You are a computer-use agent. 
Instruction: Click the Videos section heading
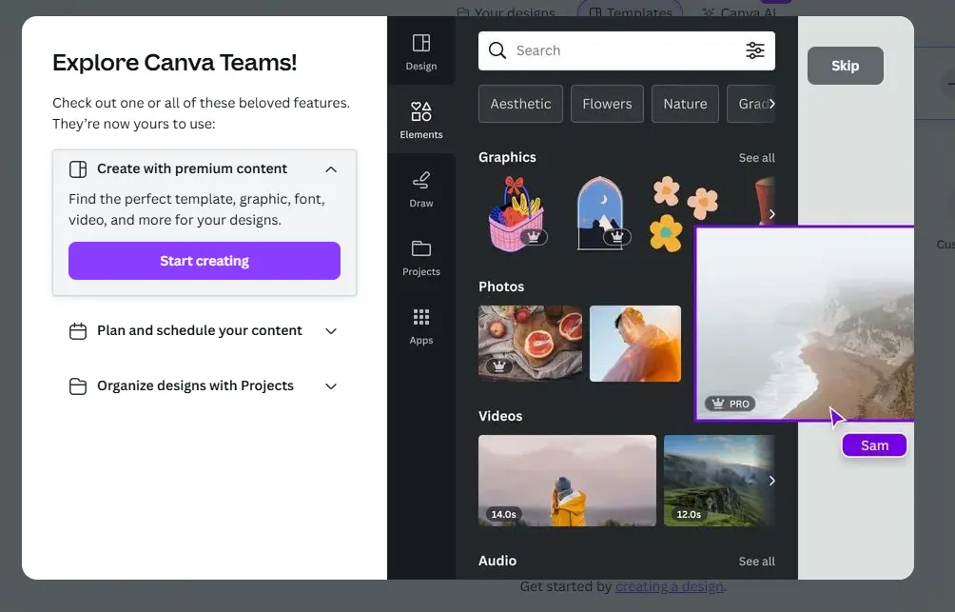(x=500, y=416)
